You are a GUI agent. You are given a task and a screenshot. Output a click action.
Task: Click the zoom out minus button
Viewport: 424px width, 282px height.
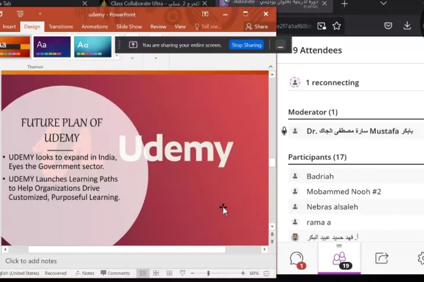[x=192, y=274]
